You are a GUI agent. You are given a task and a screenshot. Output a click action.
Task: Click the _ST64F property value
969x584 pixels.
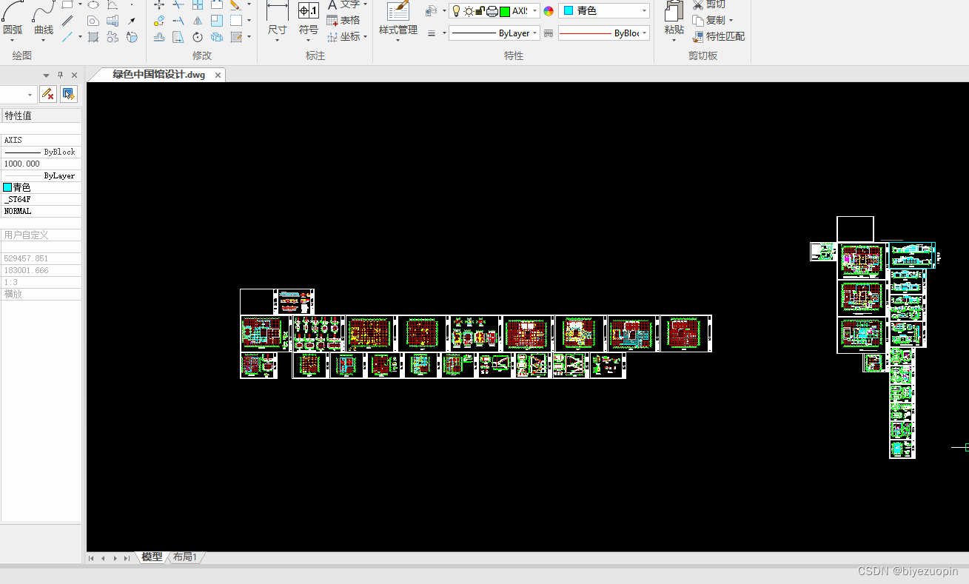click(x=41, y=199)
